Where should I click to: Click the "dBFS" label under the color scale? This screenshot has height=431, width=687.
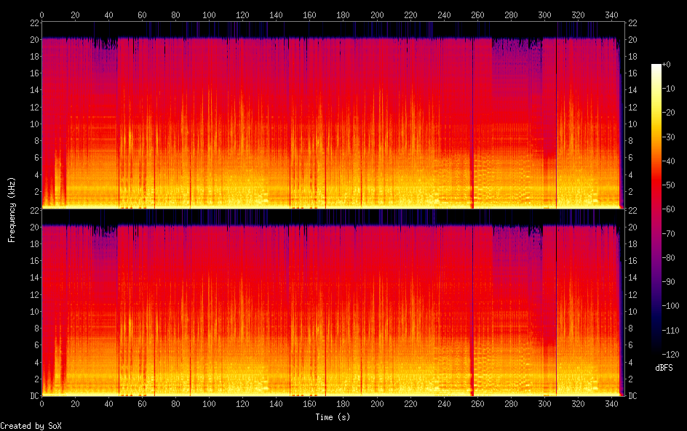coord(664,368)
